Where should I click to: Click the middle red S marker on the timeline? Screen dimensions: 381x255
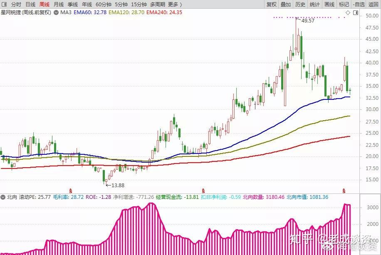[203, 191]
